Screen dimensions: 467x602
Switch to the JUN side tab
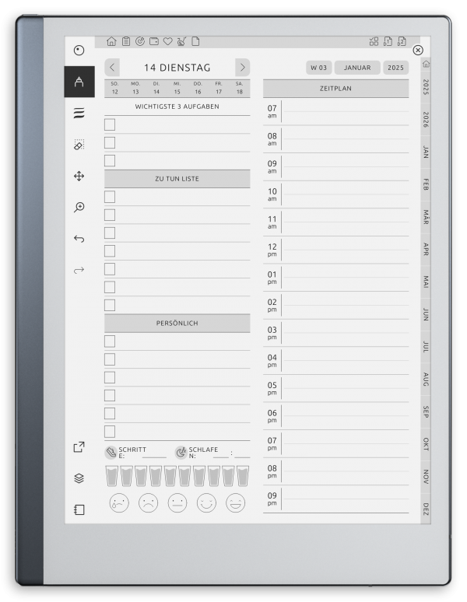click(426, 314)
